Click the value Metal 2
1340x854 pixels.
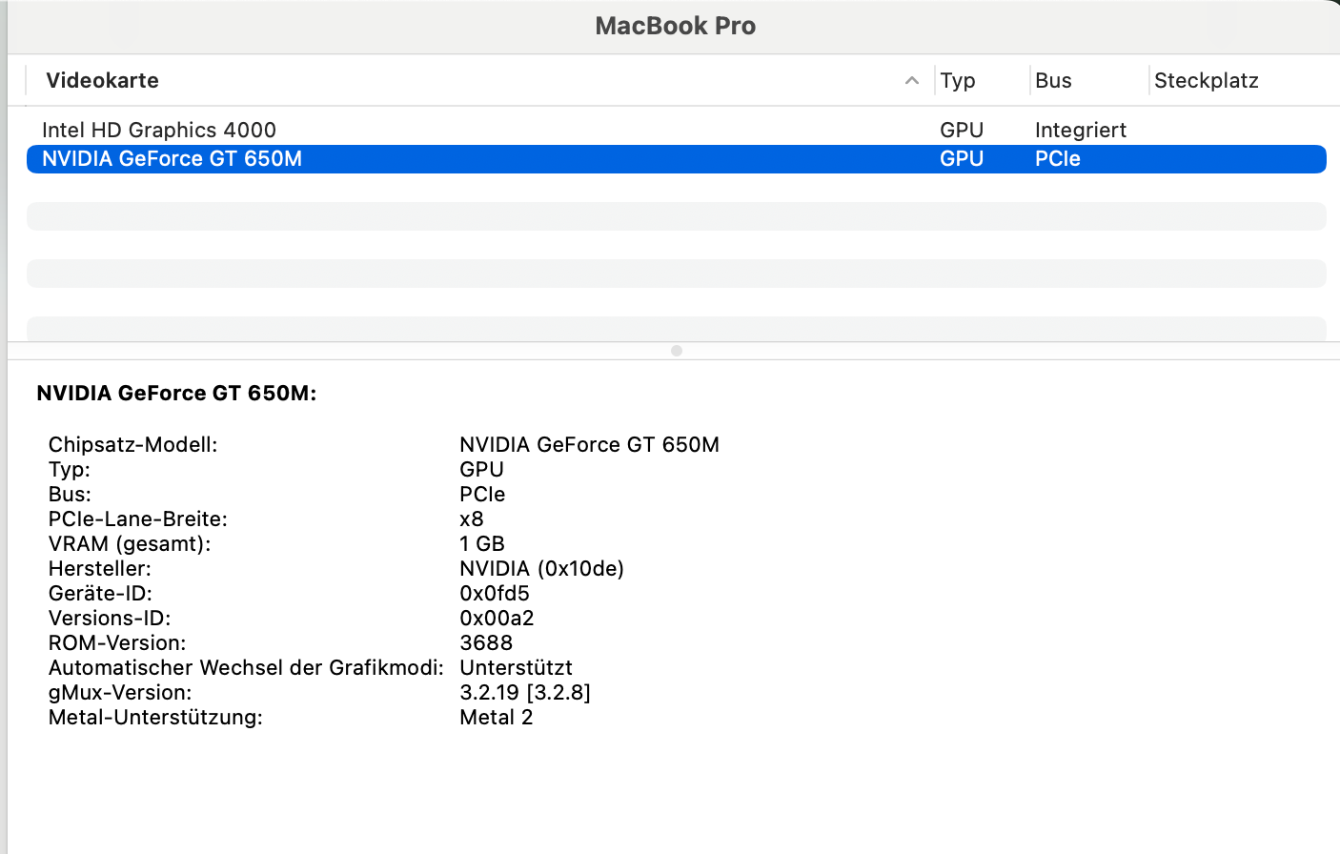[x=497, y=717]
